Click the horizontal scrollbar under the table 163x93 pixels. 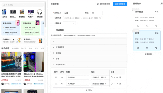[x=73, y=87]
